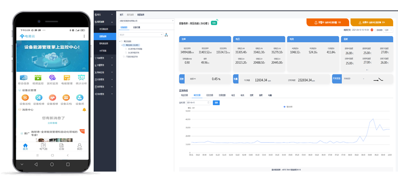Collapse the 高压出线（办公楼）tree node
Image resolution: width=398 pixels, height=182 pixels.
(122, 45)
